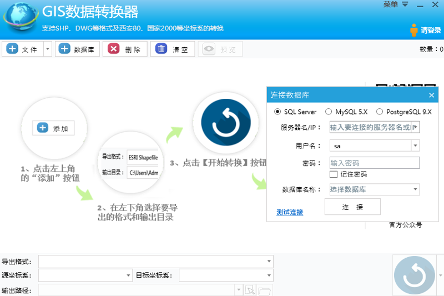Image resolution: width=444 pixels, height=296 pixels.
Task: Click the large start conversion button at the bottom
Action: coord(414,275)
